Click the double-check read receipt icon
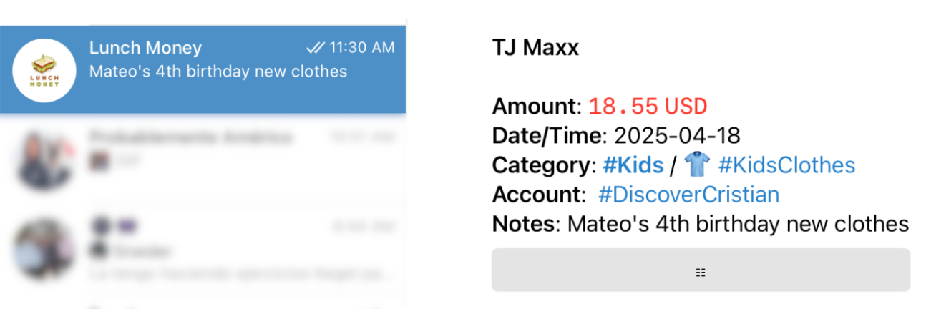 coord(315,48)
